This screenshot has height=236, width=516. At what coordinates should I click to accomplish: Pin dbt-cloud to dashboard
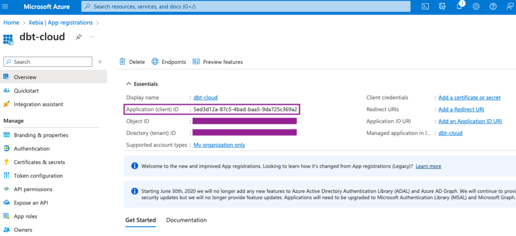click(x=78, y=37)
